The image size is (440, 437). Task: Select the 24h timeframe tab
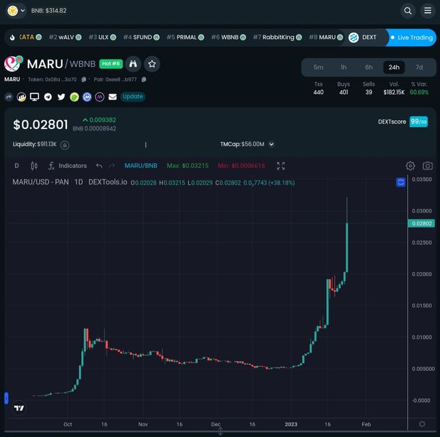tap(394, 68)
